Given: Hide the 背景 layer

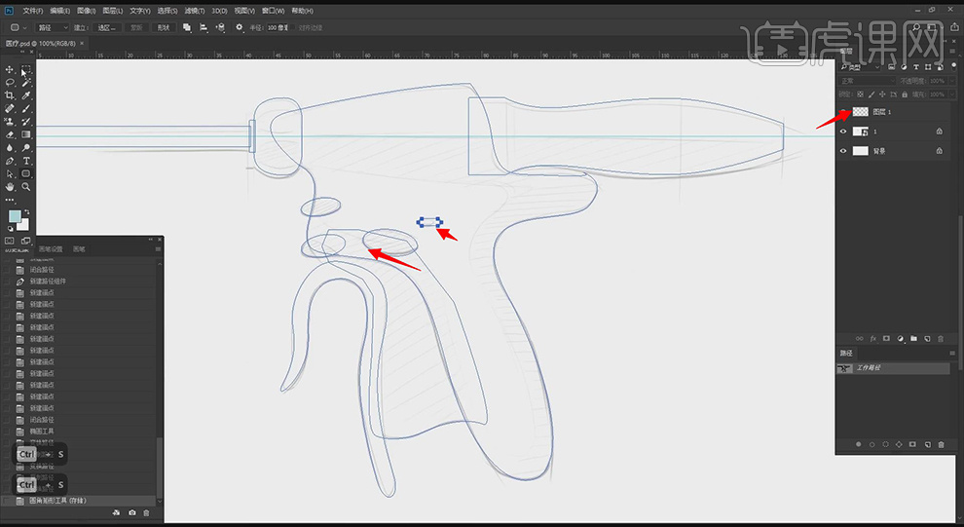Looking at the screenshot, I should 843,151.
